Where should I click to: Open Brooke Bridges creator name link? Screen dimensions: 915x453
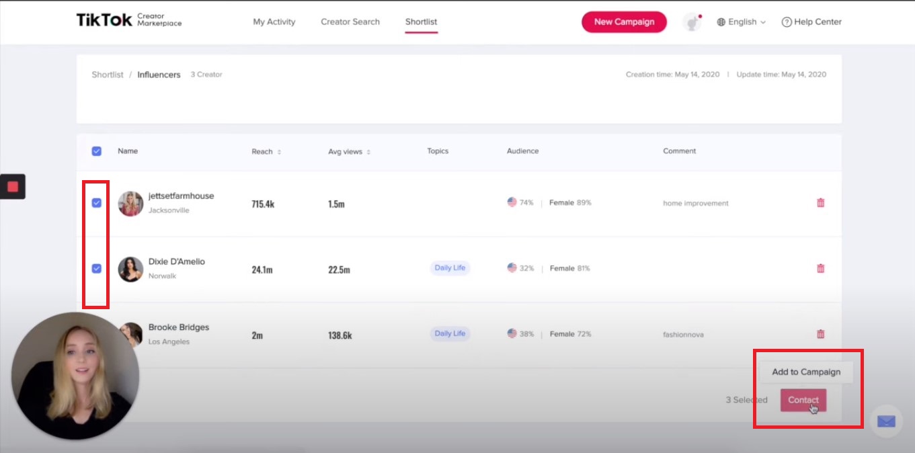click(179, 327)
